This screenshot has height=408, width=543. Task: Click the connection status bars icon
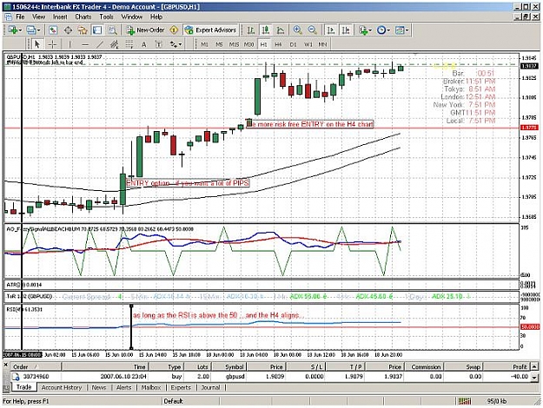click(465, 401)
